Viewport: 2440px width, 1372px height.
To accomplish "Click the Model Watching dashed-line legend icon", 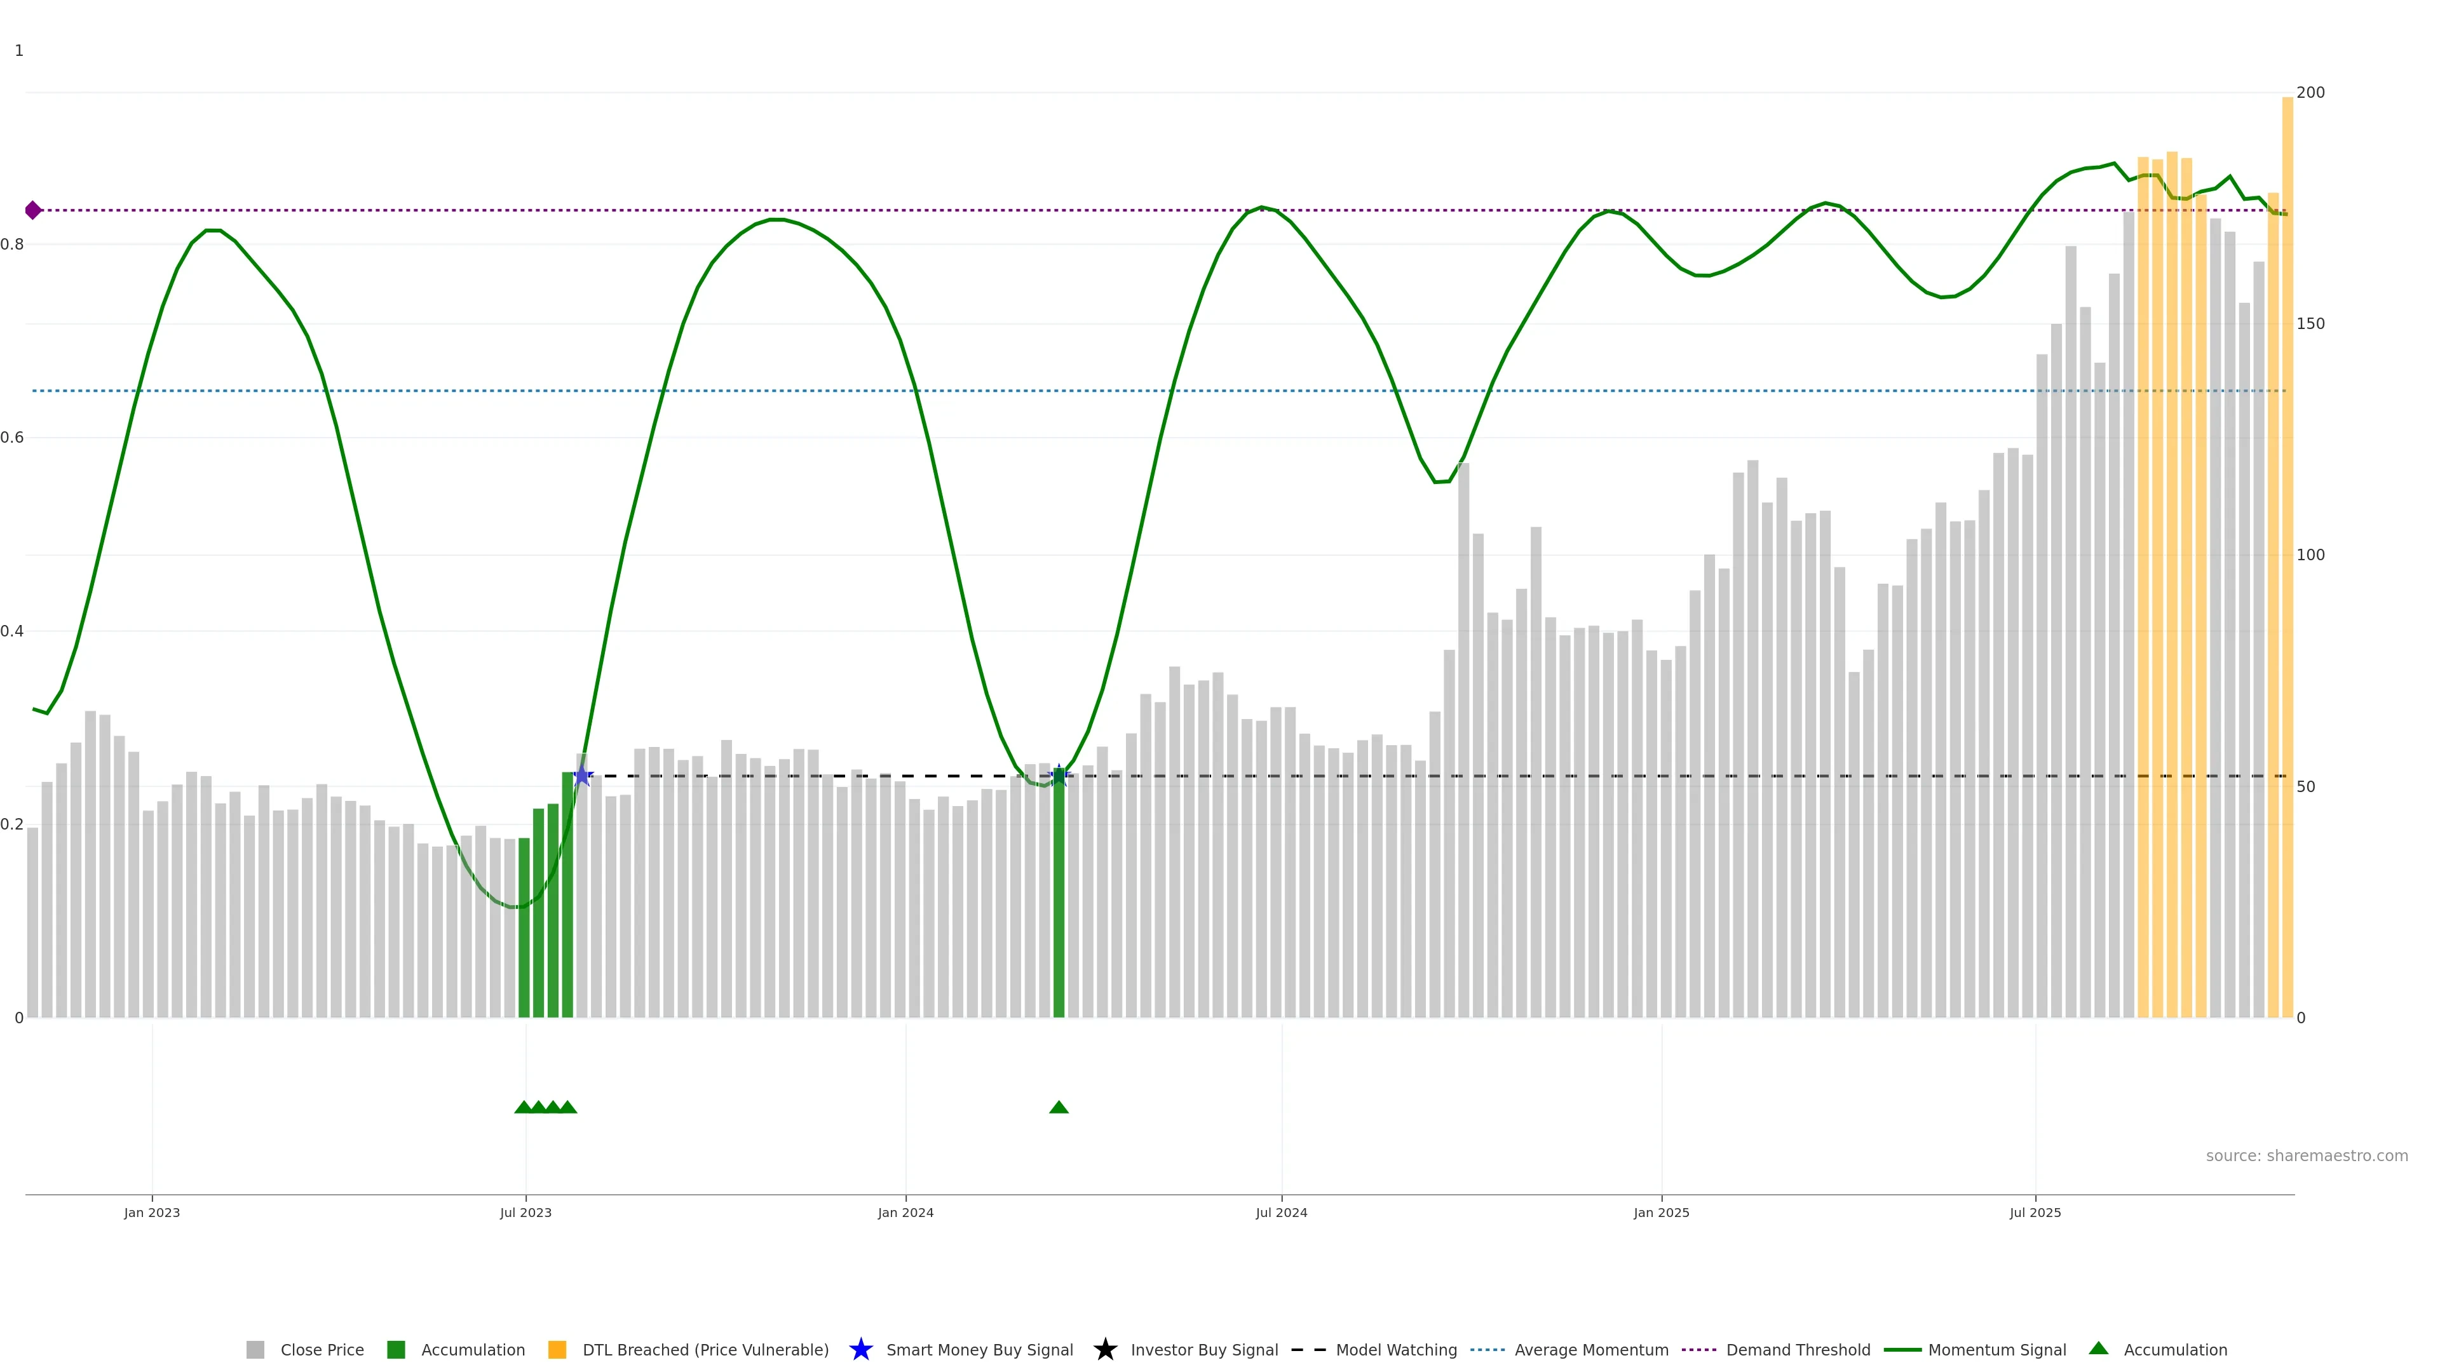I will (x=1308, y=1349).
